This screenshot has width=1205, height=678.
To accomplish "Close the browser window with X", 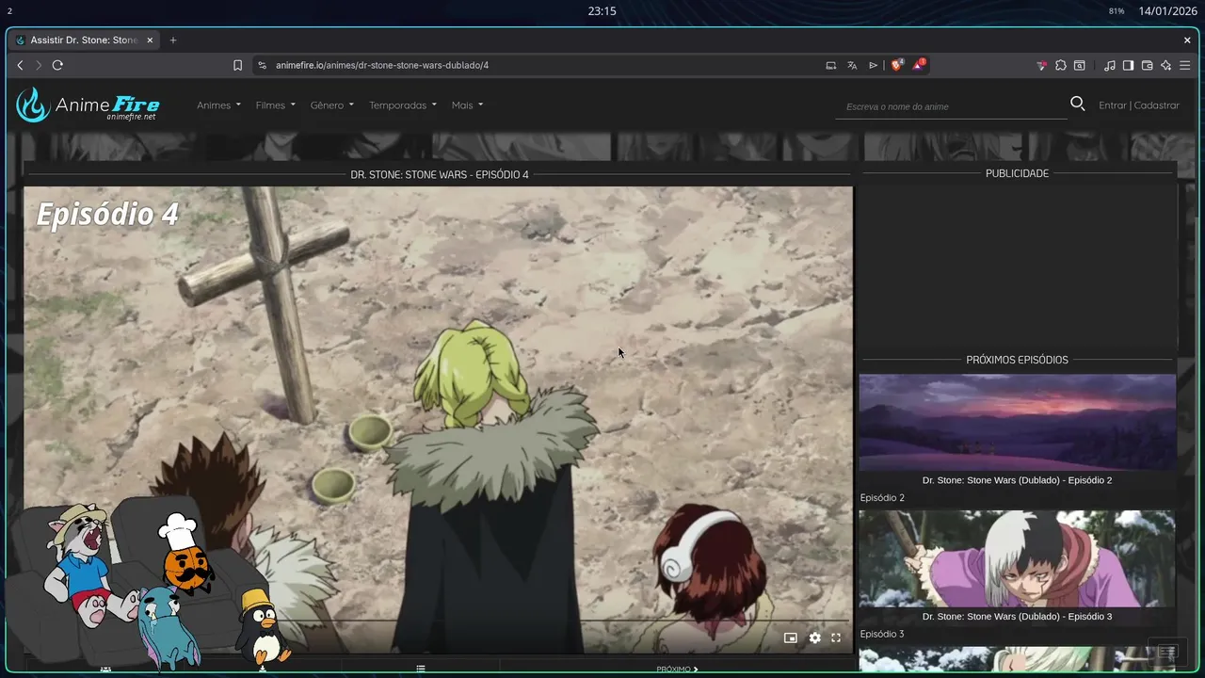I will (x=1187, y=40).
